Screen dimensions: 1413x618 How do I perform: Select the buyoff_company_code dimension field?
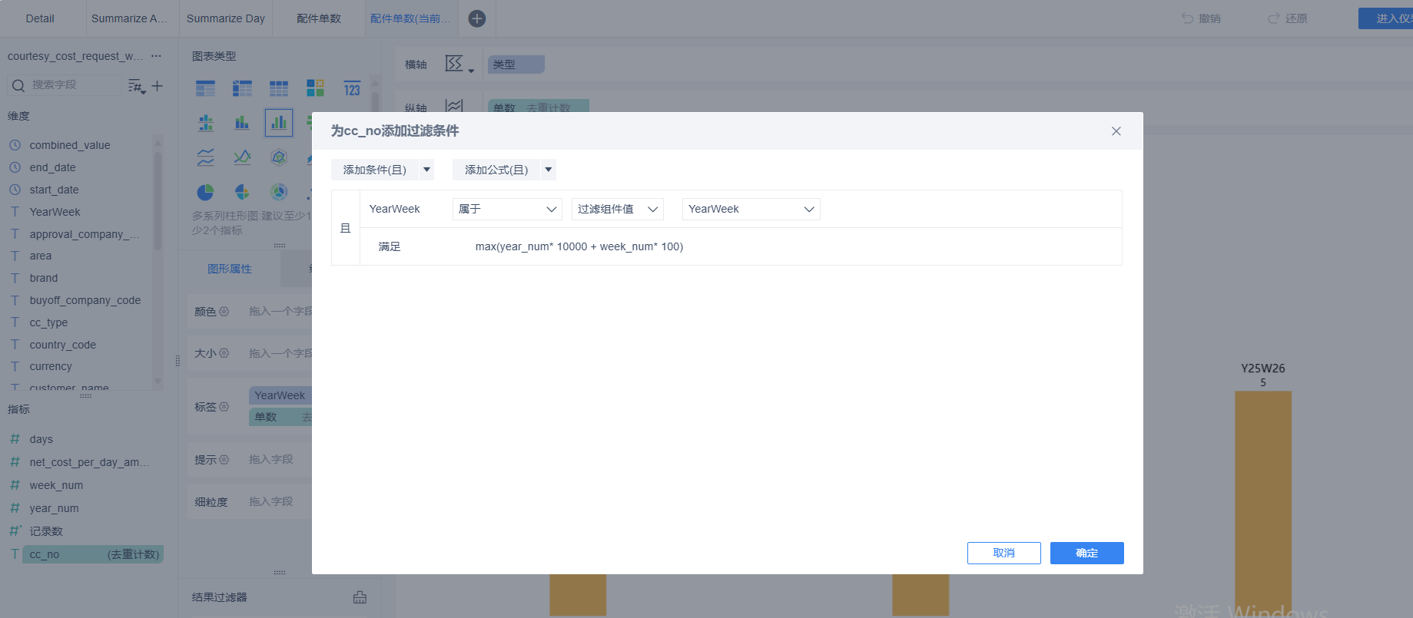point(85,300)
